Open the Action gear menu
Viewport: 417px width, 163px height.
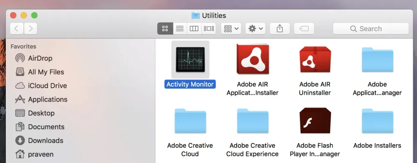(255, 29)
